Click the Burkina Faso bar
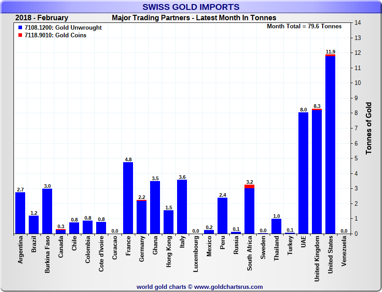Image resolution: width=382 pixels, height=292 pixels. 47,211
